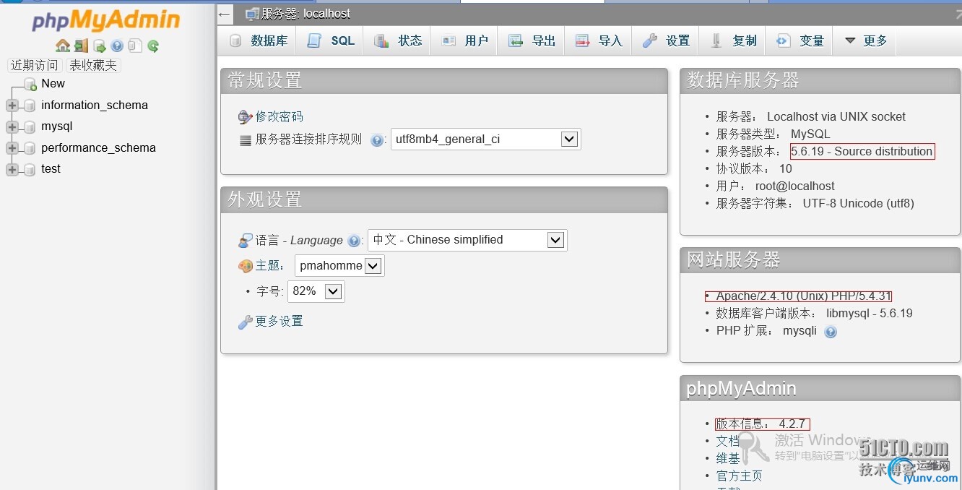Click the database icon beside test
The image size is (962, 490).
click(x=30, y=170)
